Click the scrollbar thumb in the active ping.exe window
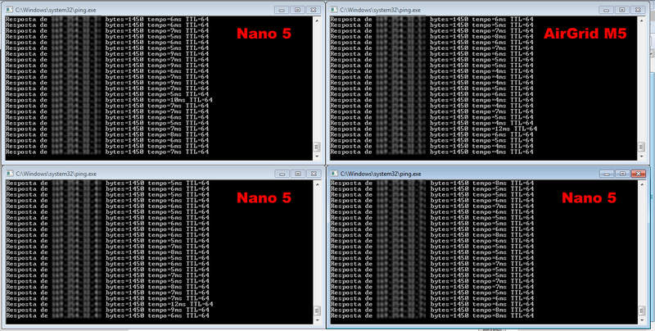 (x=642, y=311)
